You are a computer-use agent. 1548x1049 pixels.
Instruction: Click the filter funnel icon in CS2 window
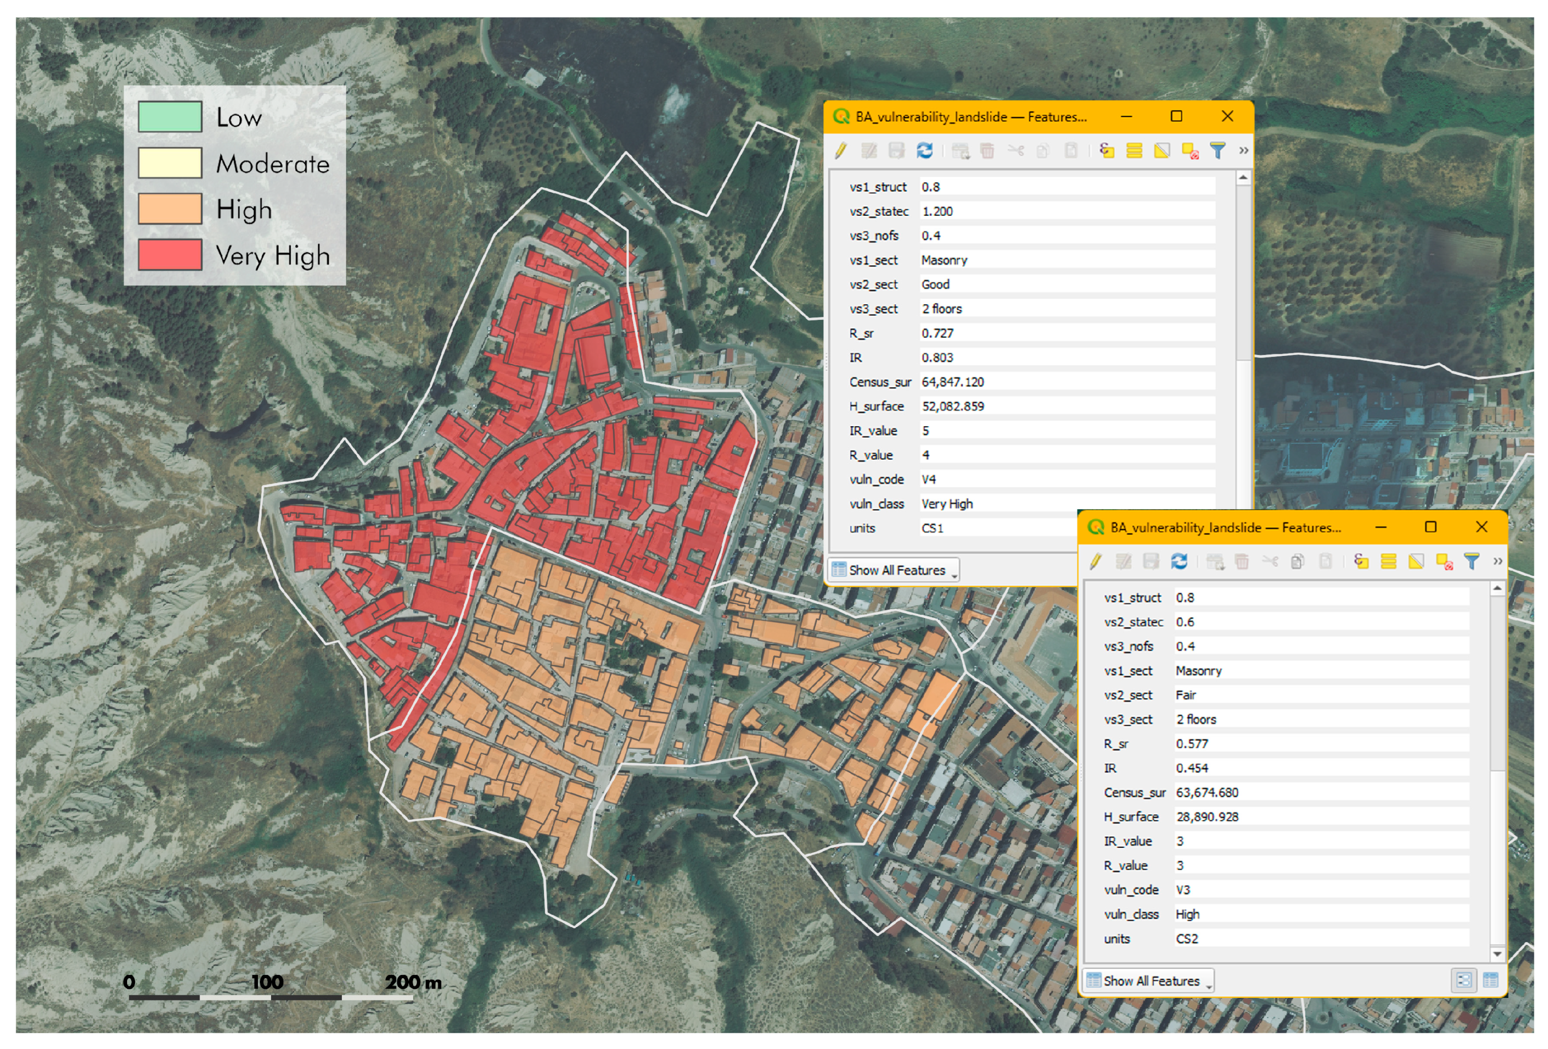1471,561
